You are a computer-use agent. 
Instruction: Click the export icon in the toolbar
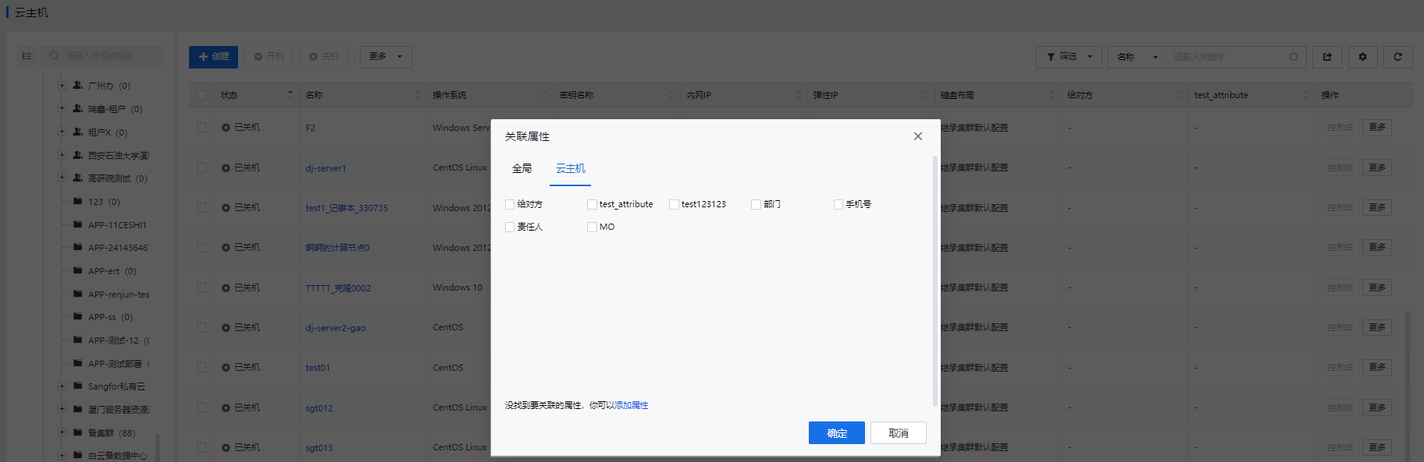pos(1327,57)
